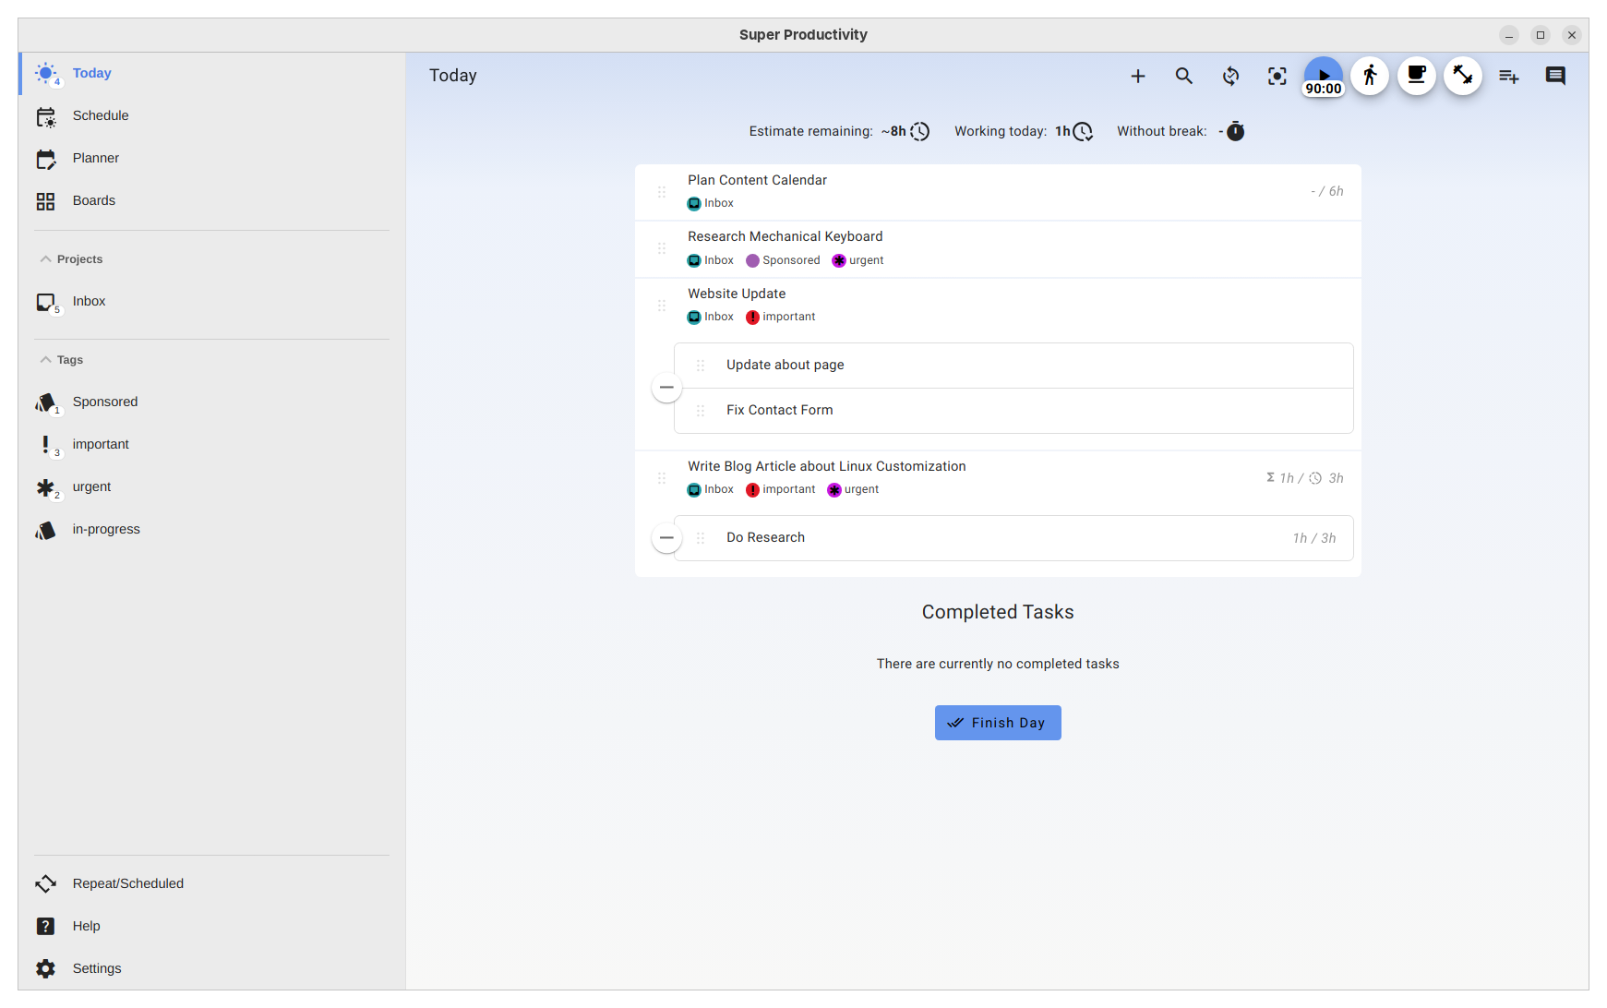
Task: Collapse subtasks of Website Update
Action: [x=666, y=388]
